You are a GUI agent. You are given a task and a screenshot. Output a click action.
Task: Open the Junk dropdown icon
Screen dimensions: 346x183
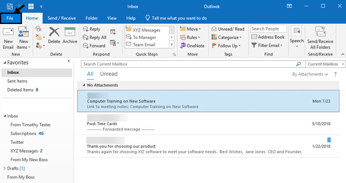click(x=40, y=46)
